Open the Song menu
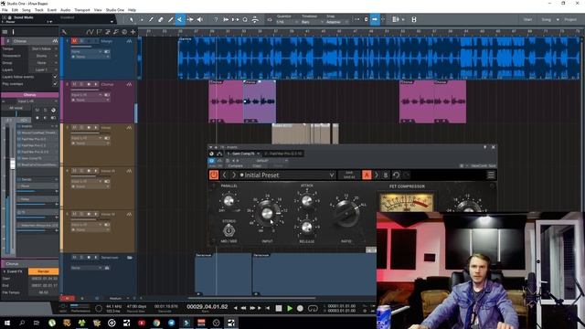This screenshot has width=585, height=329. click(27, 10)
